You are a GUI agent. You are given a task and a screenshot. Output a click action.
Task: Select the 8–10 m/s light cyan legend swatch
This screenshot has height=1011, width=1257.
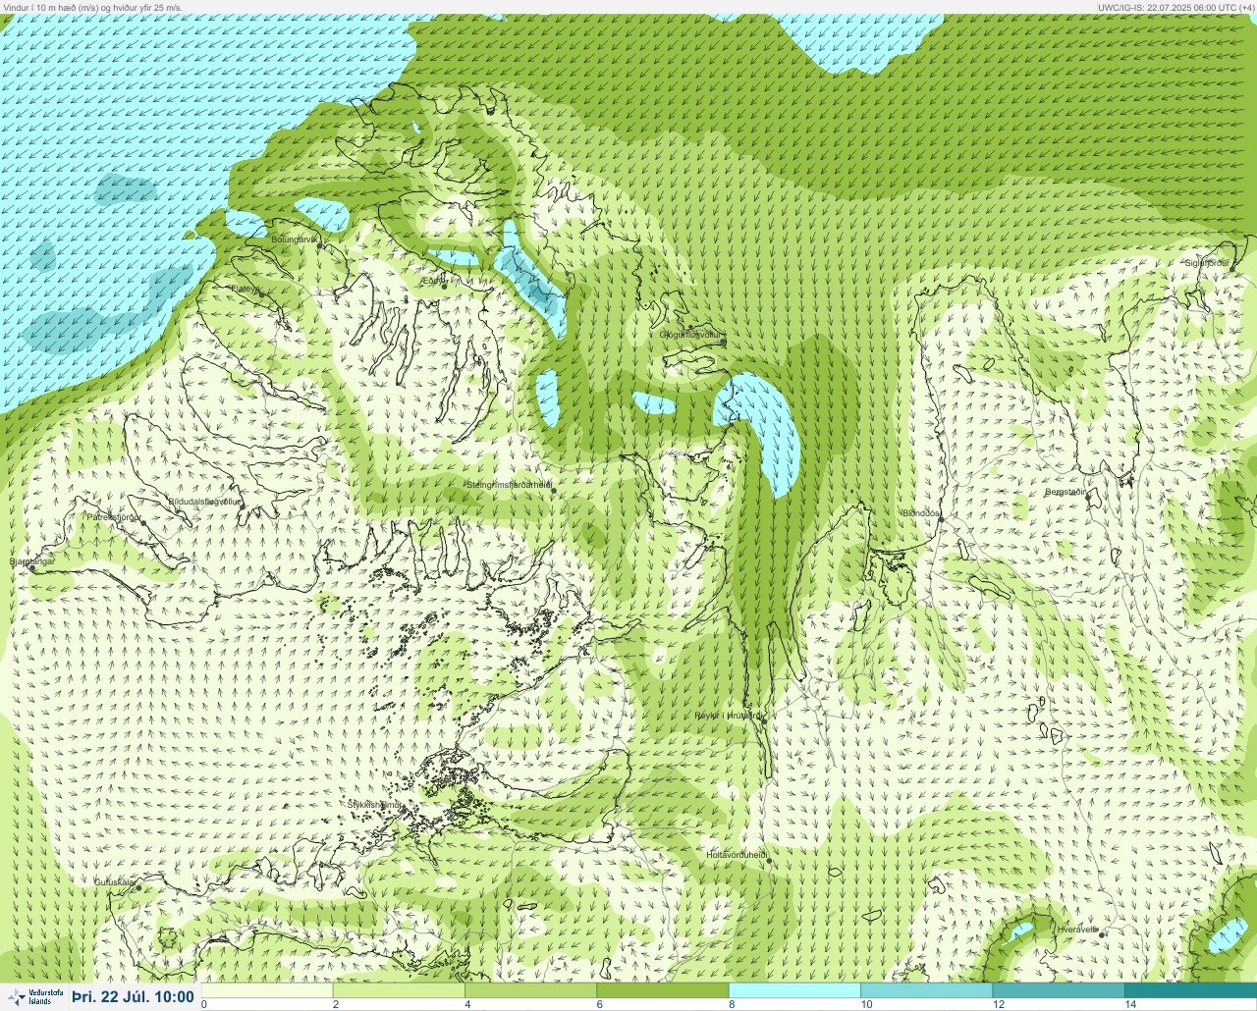794,990
